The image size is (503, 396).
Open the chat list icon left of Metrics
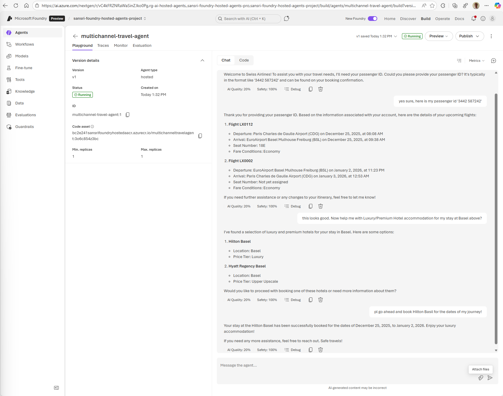coord(459,61)
